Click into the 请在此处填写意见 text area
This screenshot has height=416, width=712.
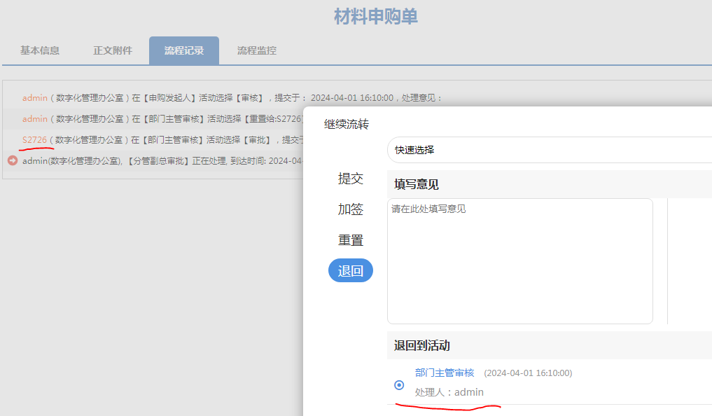pyautogui.click(x=519, y=261)
